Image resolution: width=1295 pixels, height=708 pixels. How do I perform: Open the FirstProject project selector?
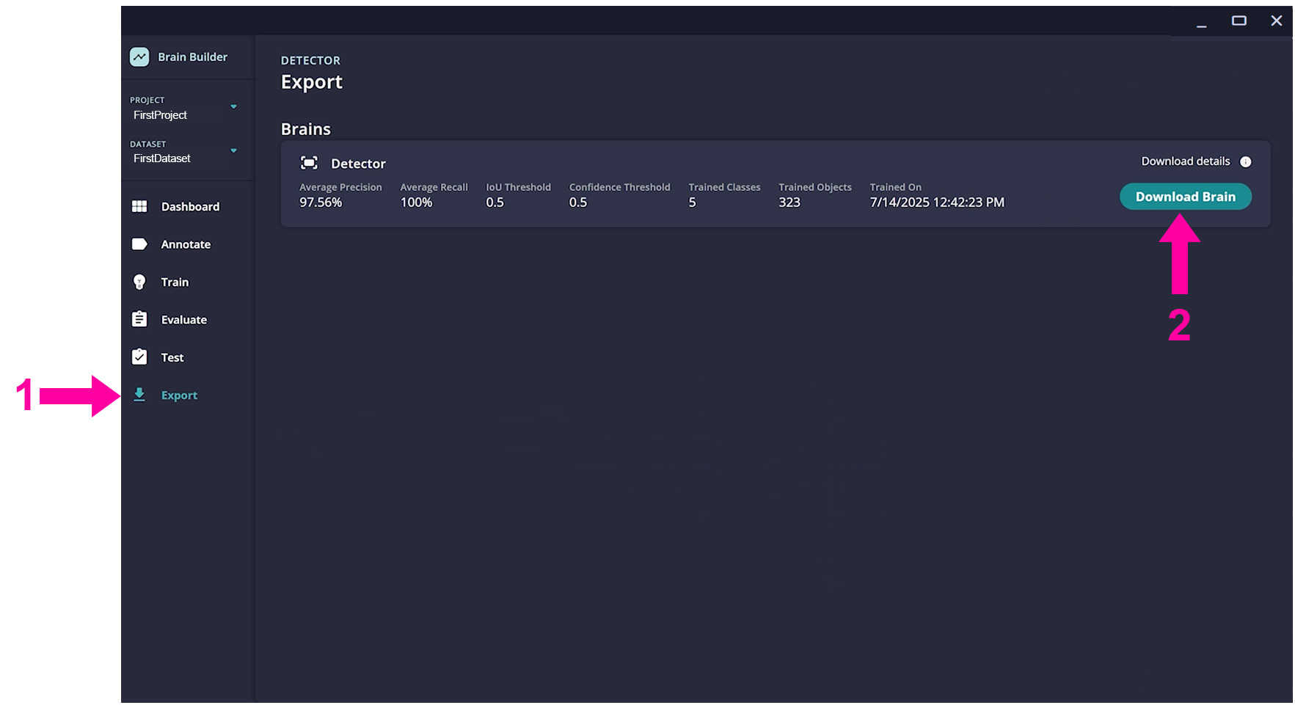click(x=160, y=114)
